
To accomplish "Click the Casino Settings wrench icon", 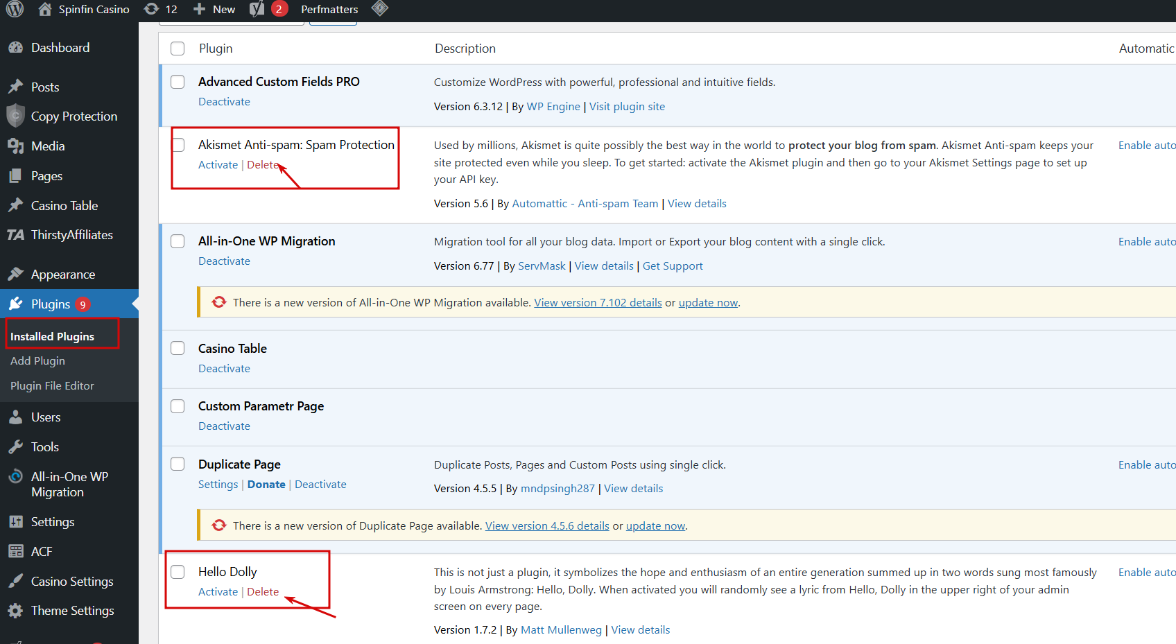I will coord(15,581).
